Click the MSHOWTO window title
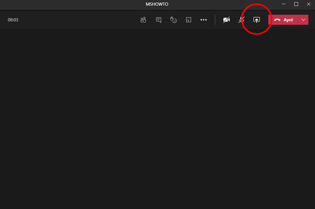Image resolution: width=315 pixels, height=209 pixels. tap(157, 4)
